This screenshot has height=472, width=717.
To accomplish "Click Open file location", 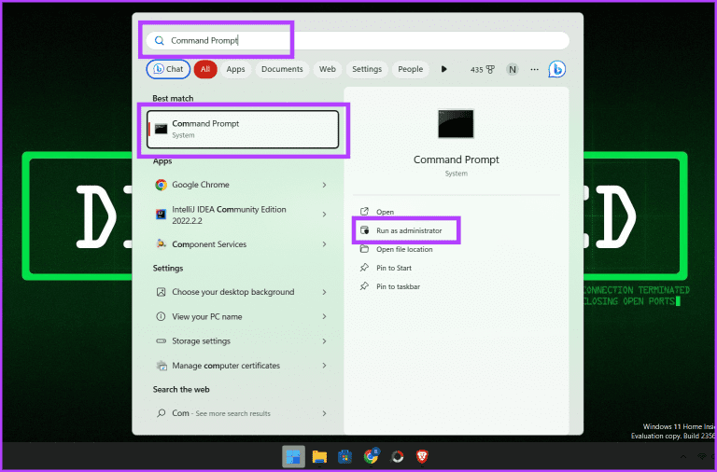I will click(x=404, y=249).
